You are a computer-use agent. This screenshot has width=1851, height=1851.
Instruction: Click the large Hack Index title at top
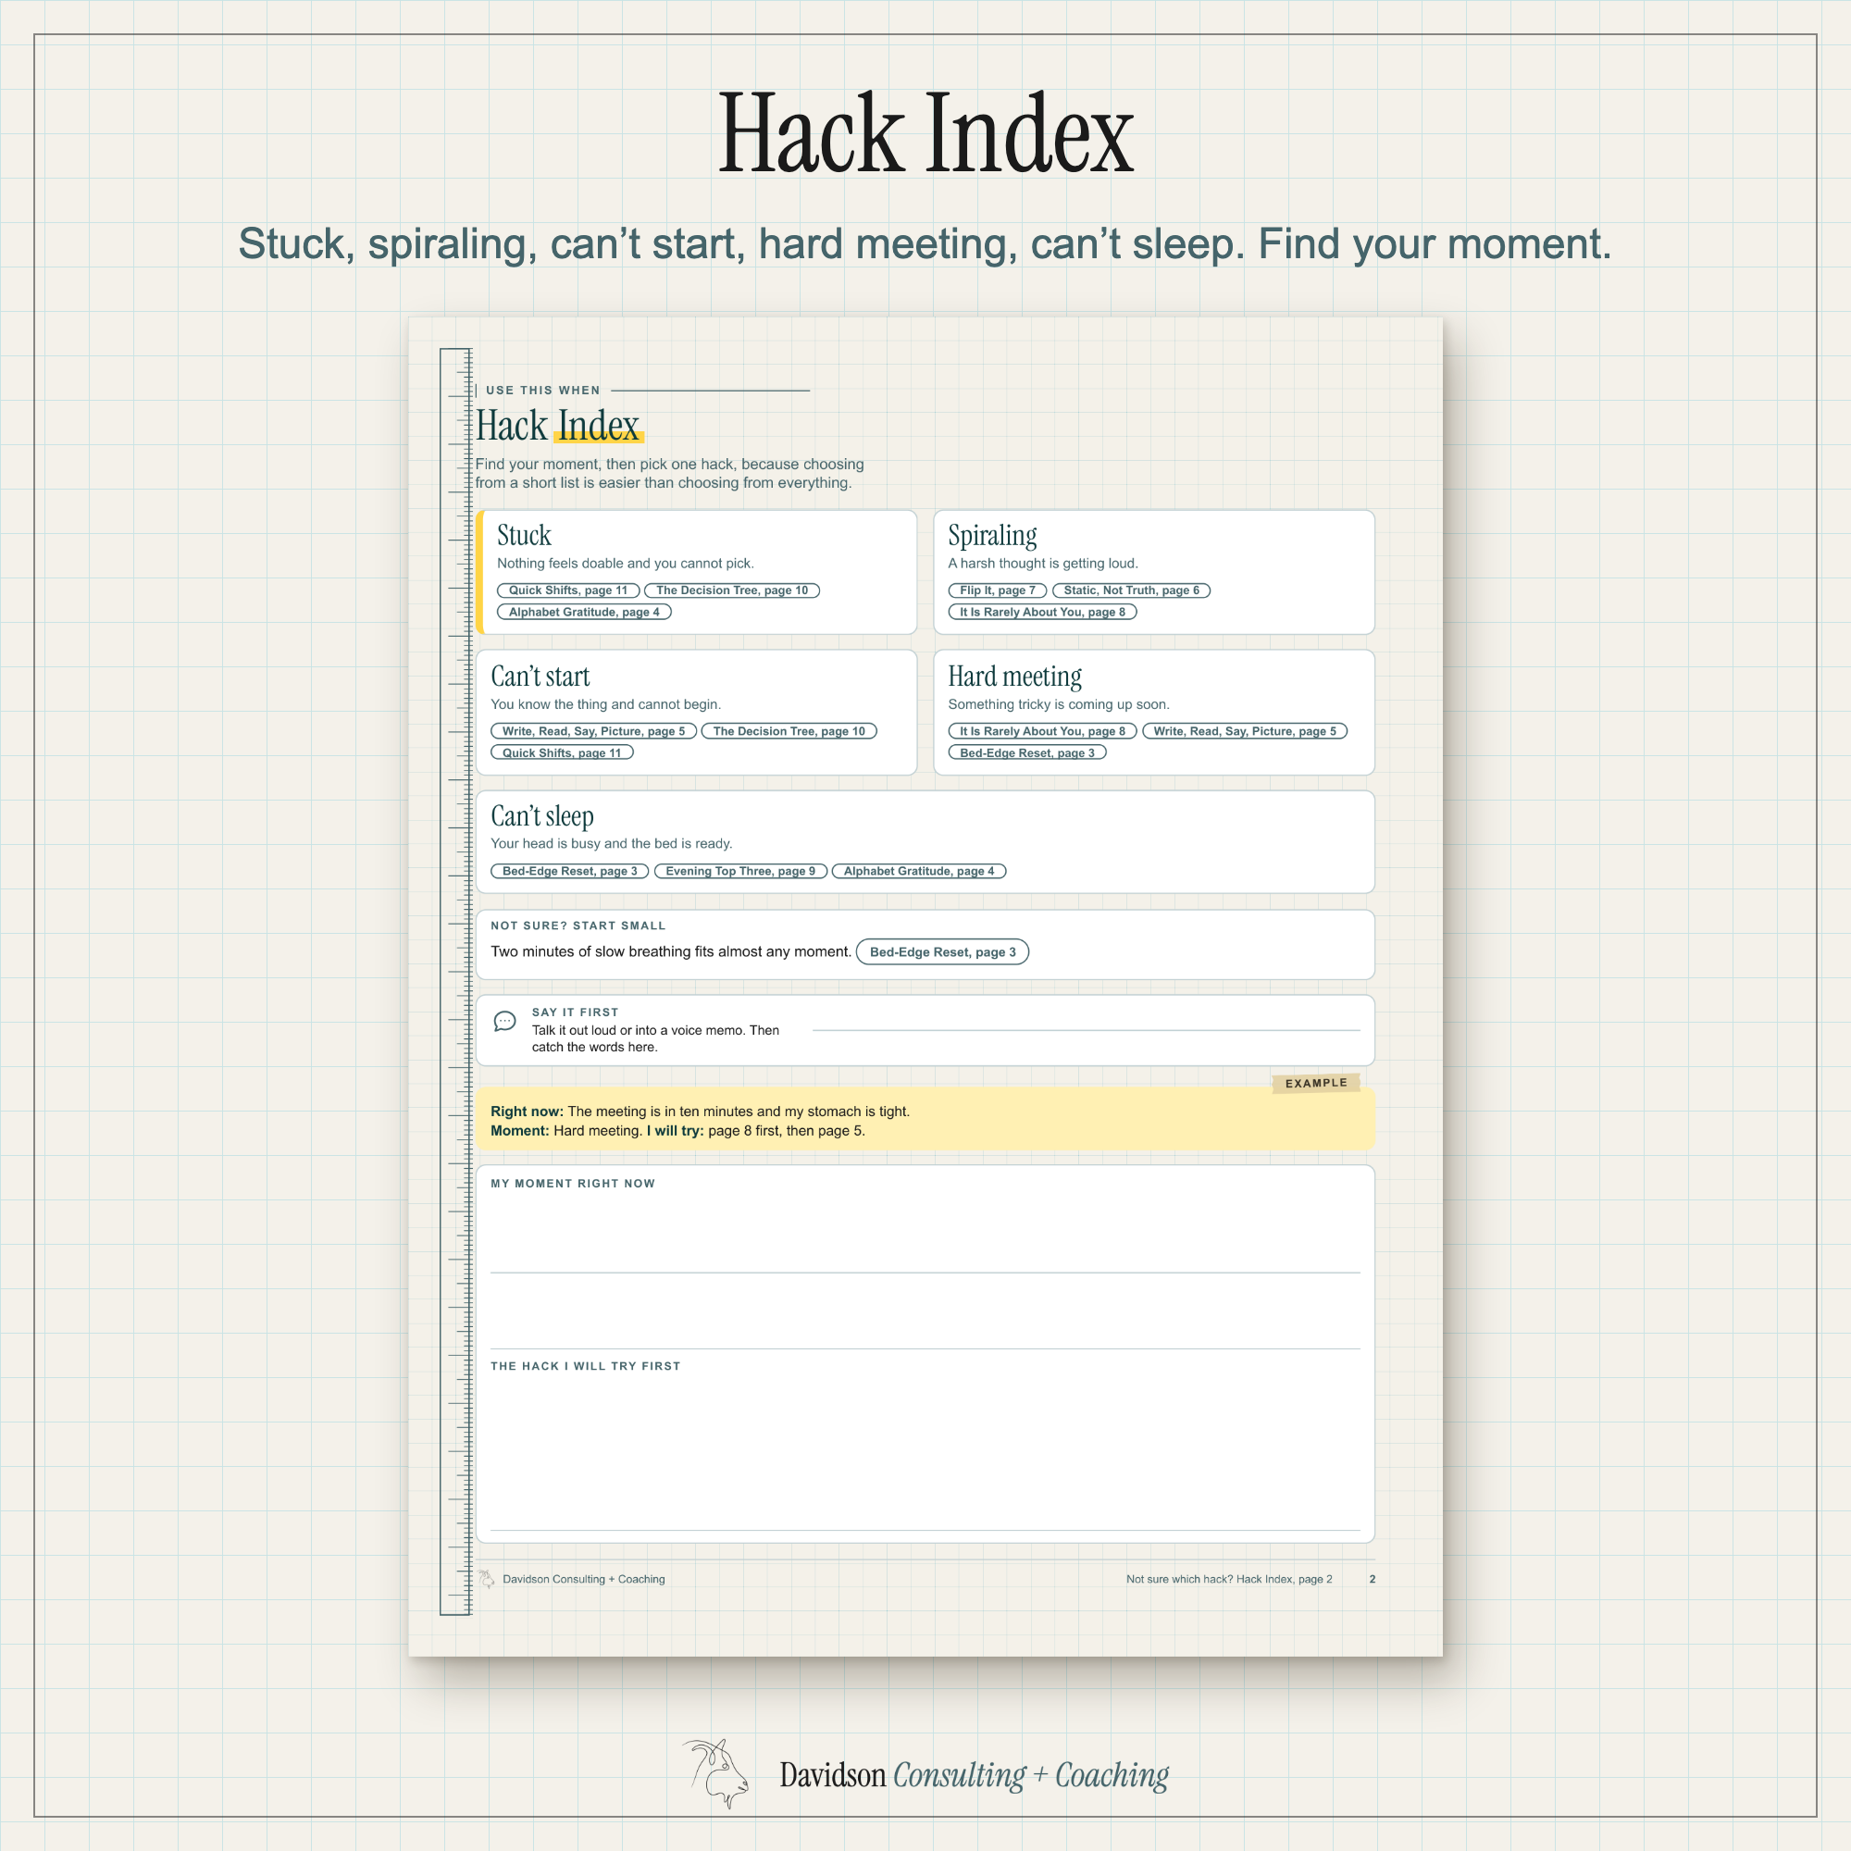[x=925, y=133]
